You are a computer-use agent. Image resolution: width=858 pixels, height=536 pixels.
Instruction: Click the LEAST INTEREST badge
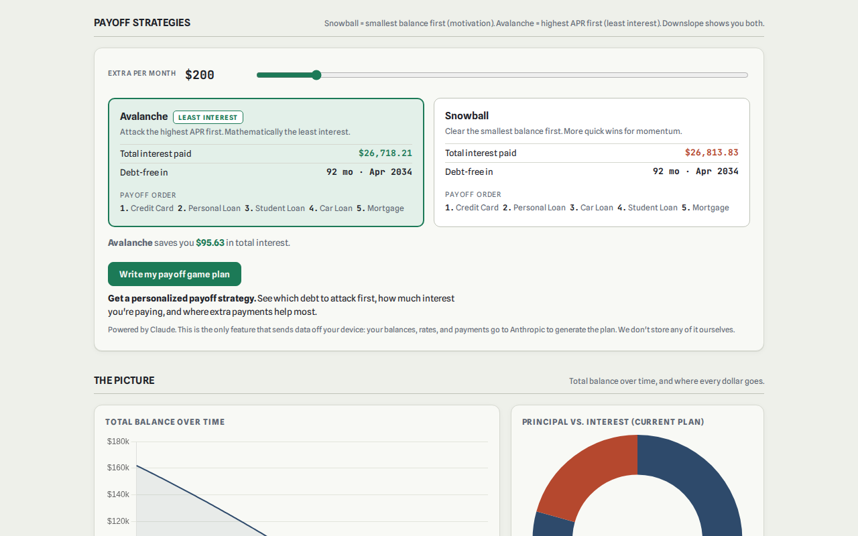pos(208,117)
